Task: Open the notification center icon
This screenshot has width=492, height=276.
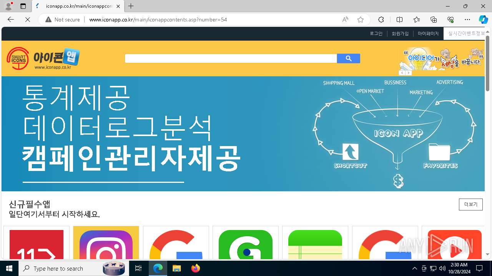Action: coord(479,268)
